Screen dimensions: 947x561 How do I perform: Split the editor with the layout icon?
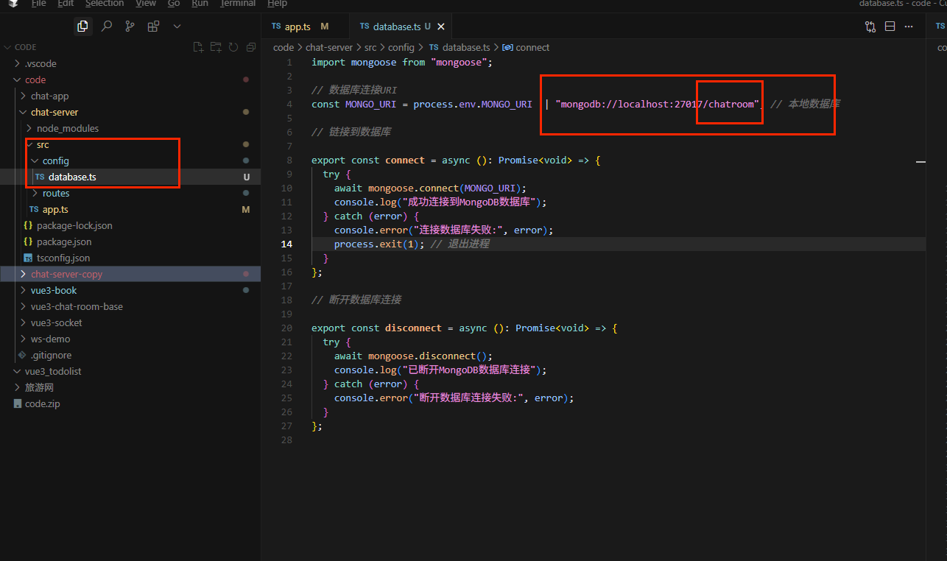tap(890, 27)
